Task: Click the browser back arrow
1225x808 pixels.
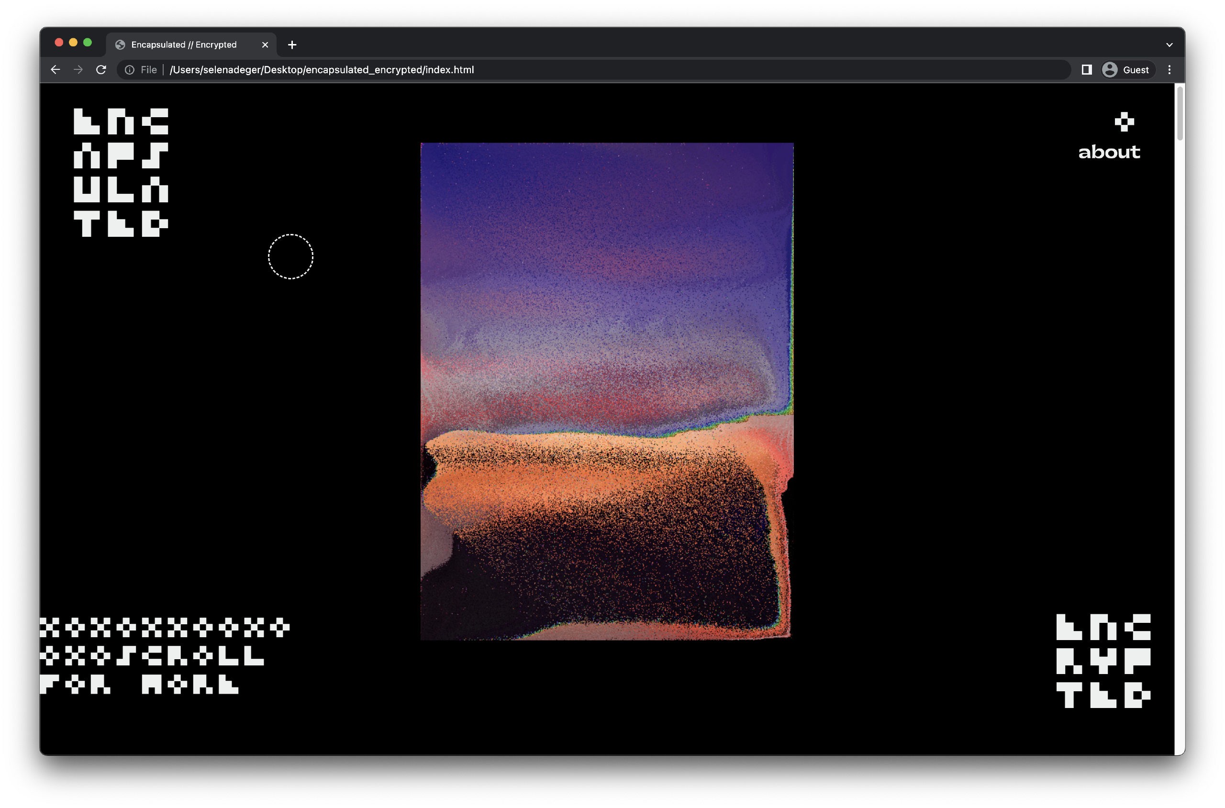Action: tap(56, 69)
